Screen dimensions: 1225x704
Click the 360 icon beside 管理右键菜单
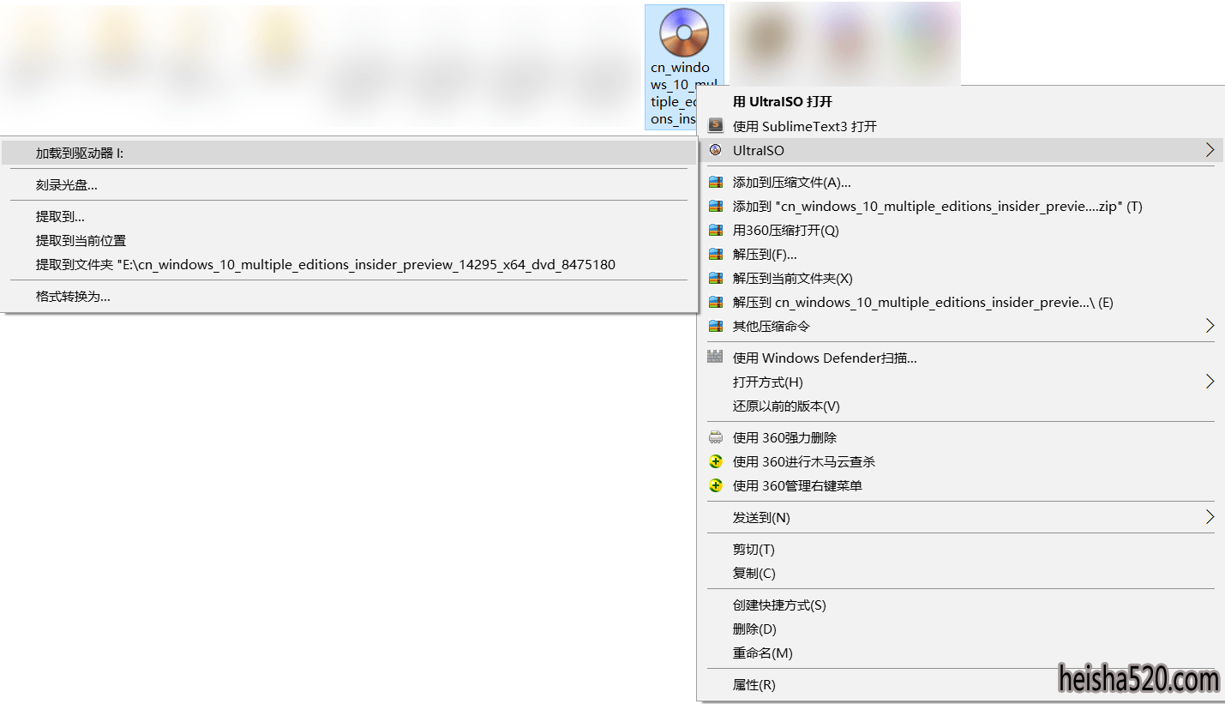716,485
